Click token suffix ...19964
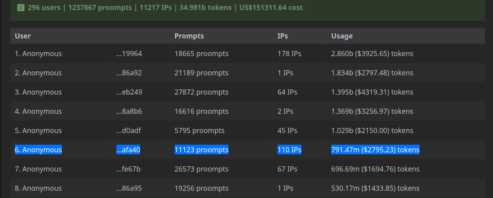 [x=129, y=54]
